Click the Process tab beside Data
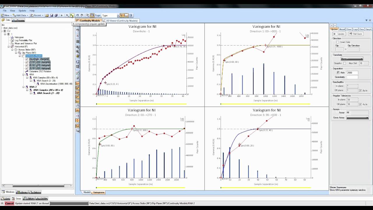The height and width of the screenshot is (210, 373). tap(19, 20)
